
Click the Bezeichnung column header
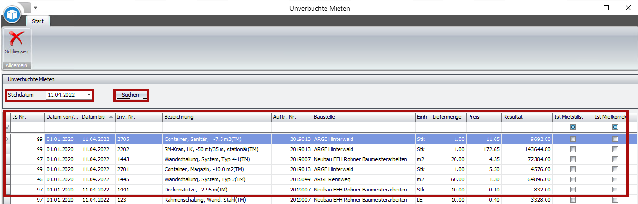(x=217, y=117)
